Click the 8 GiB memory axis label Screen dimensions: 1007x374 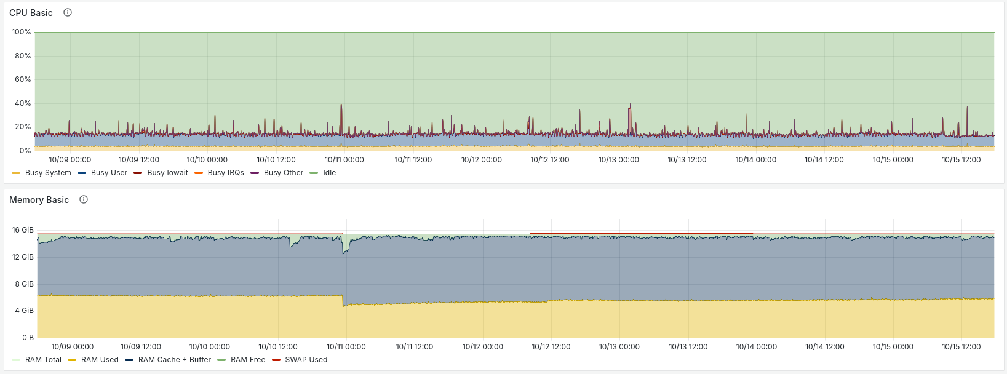25,284
